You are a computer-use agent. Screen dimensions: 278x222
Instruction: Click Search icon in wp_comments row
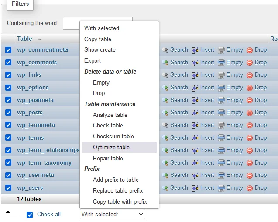pyautogui.click(x=165, y=63)
